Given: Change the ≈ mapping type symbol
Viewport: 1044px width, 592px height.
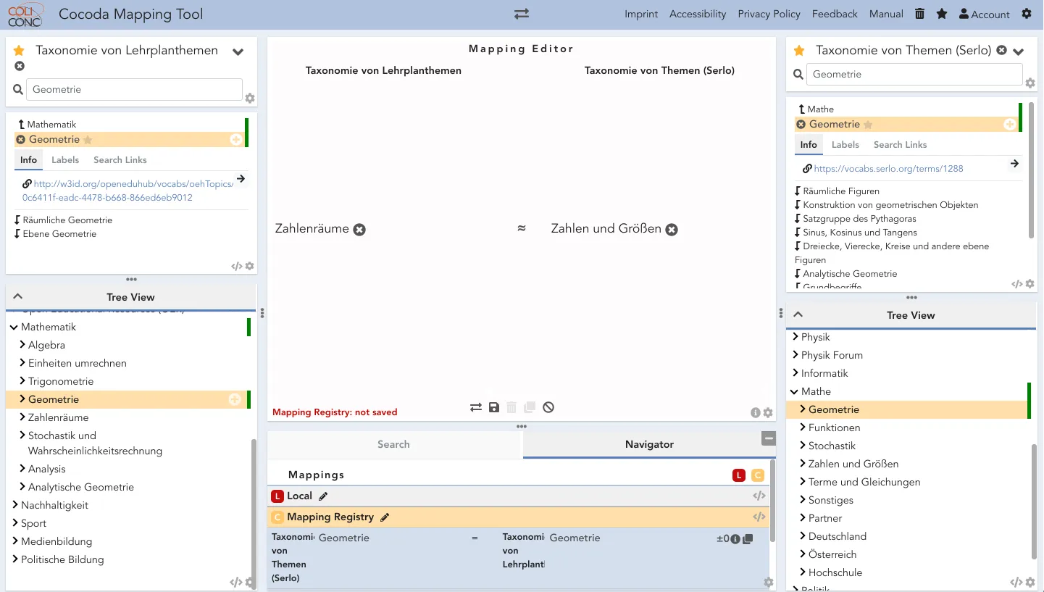Looking at the screenshot, I should 521,229.
